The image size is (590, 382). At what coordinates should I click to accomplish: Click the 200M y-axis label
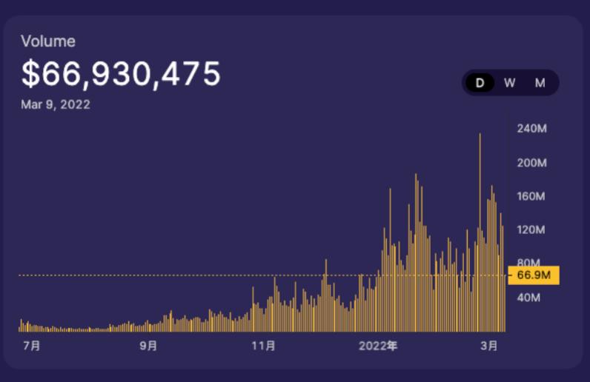531,163
